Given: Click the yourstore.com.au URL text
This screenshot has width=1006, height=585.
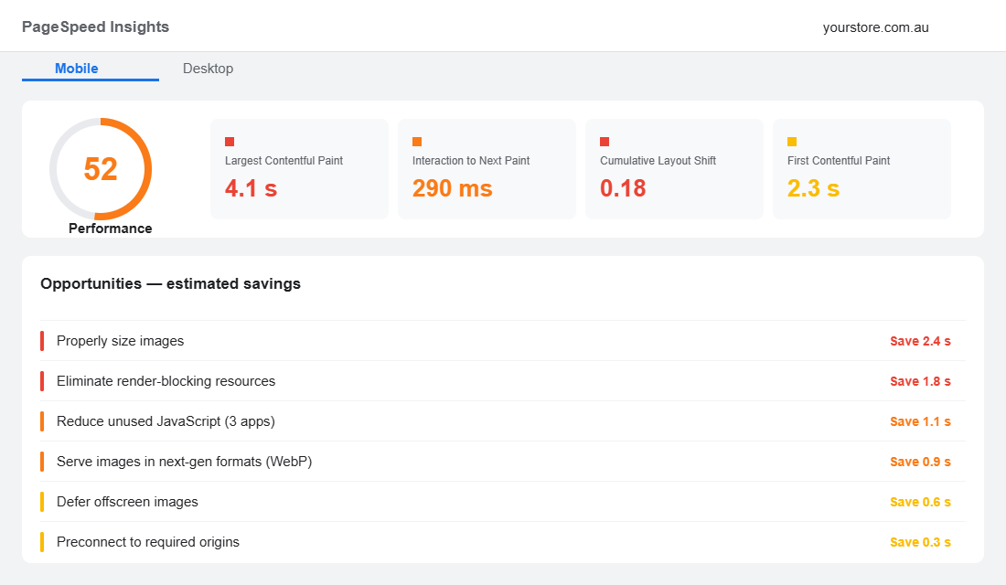Looking at the screenshot, I should click(x=876, y=27).
